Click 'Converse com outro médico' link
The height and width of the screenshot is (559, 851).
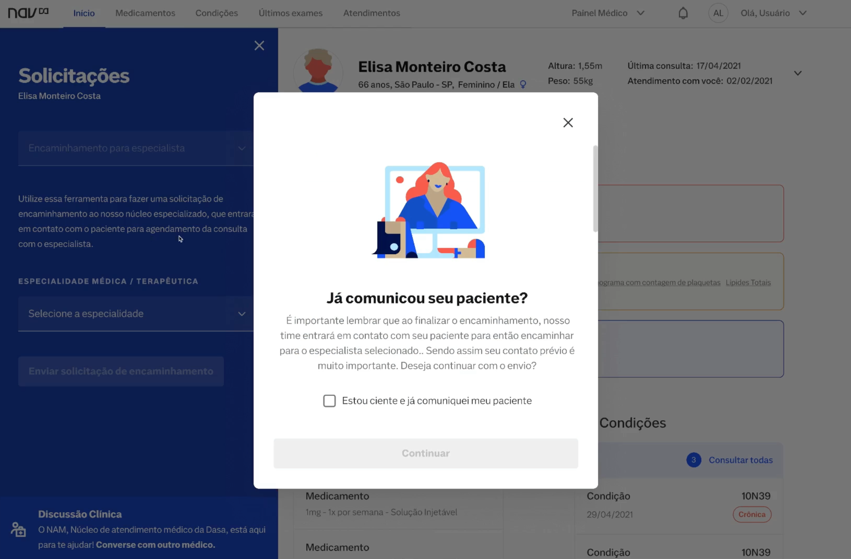click(155, 544)
